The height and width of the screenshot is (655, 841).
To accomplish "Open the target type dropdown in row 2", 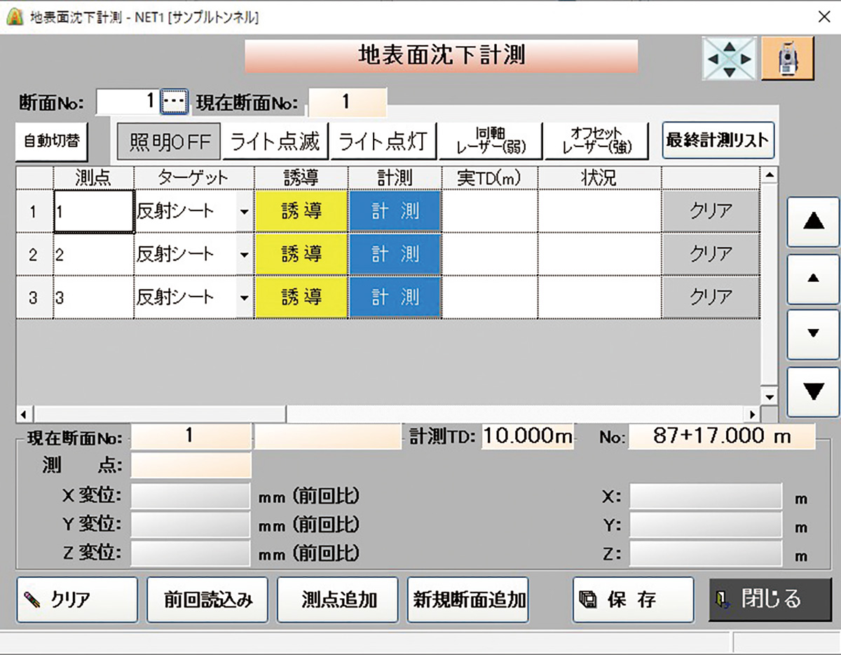I will pos(244,254).
